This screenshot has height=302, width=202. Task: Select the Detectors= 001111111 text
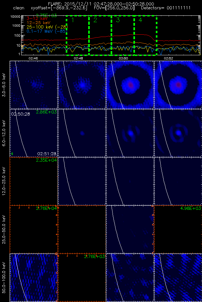[166, 8]
